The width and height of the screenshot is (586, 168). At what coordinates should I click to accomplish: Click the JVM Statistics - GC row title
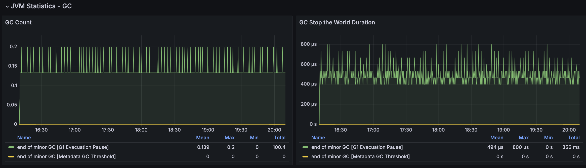[x=41, y=6]
